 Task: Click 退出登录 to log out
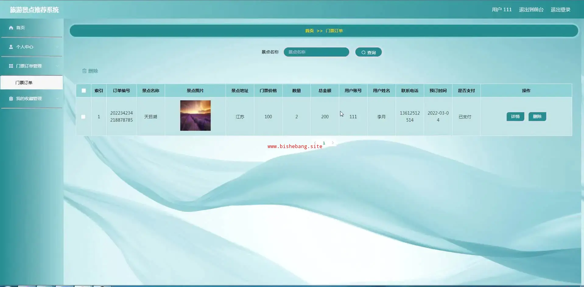click(560, 10)
